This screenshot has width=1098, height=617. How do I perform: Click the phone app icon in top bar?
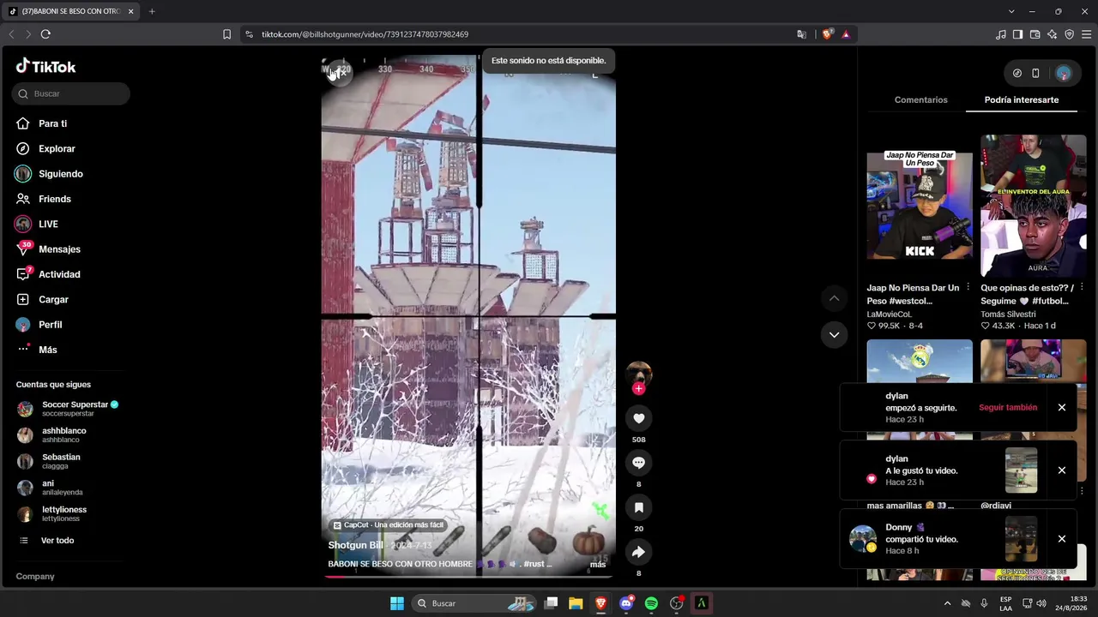pos(1035,74)
